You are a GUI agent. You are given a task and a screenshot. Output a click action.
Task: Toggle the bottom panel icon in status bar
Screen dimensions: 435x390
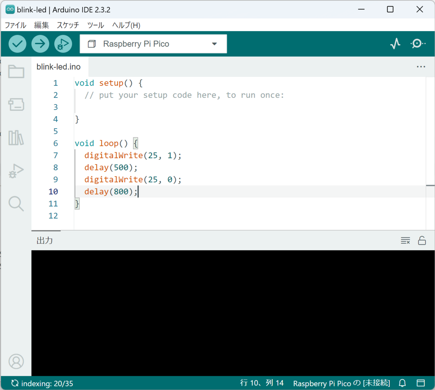click(x=421, y=383)
